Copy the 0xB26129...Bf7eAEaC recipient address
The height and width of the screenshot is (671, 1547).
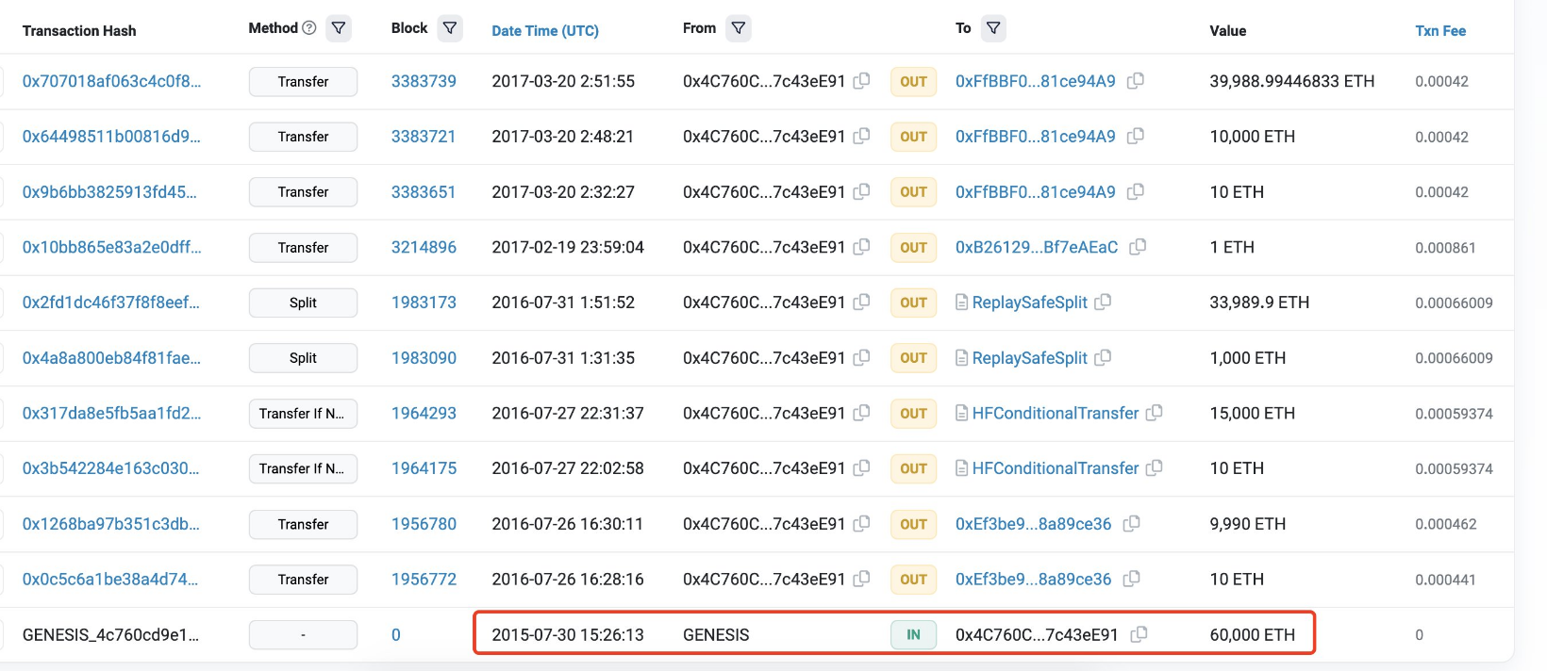pos(1138,247)
